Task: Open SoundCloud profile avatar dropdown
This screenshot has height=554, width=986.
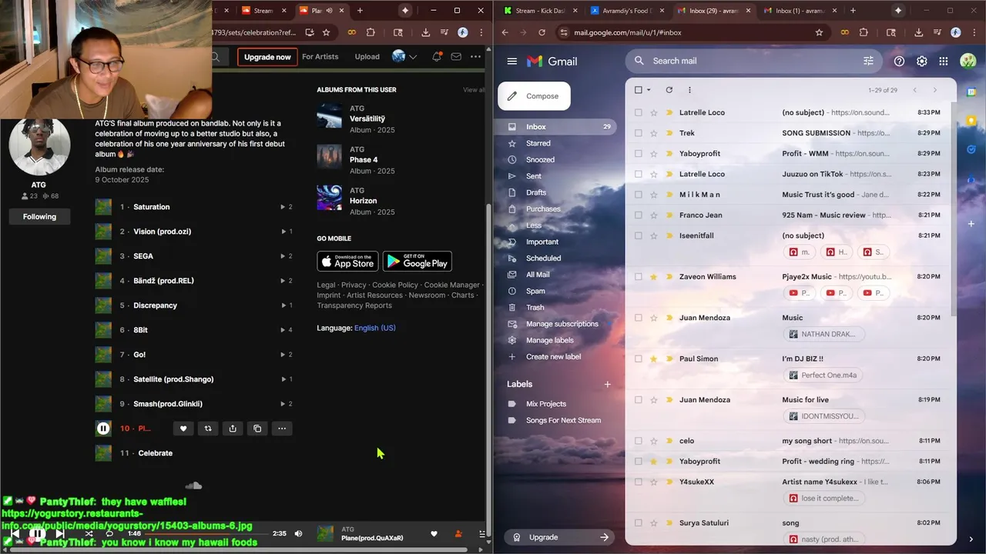Action: click(x=404, y=56)
